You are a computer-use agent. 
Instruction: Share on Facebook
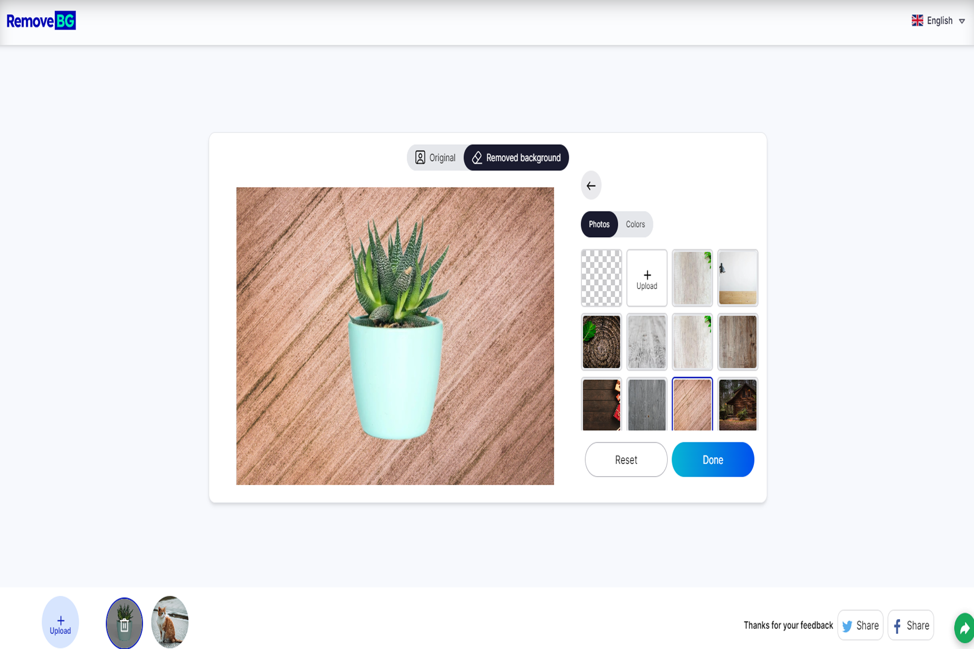coord(911,625)
